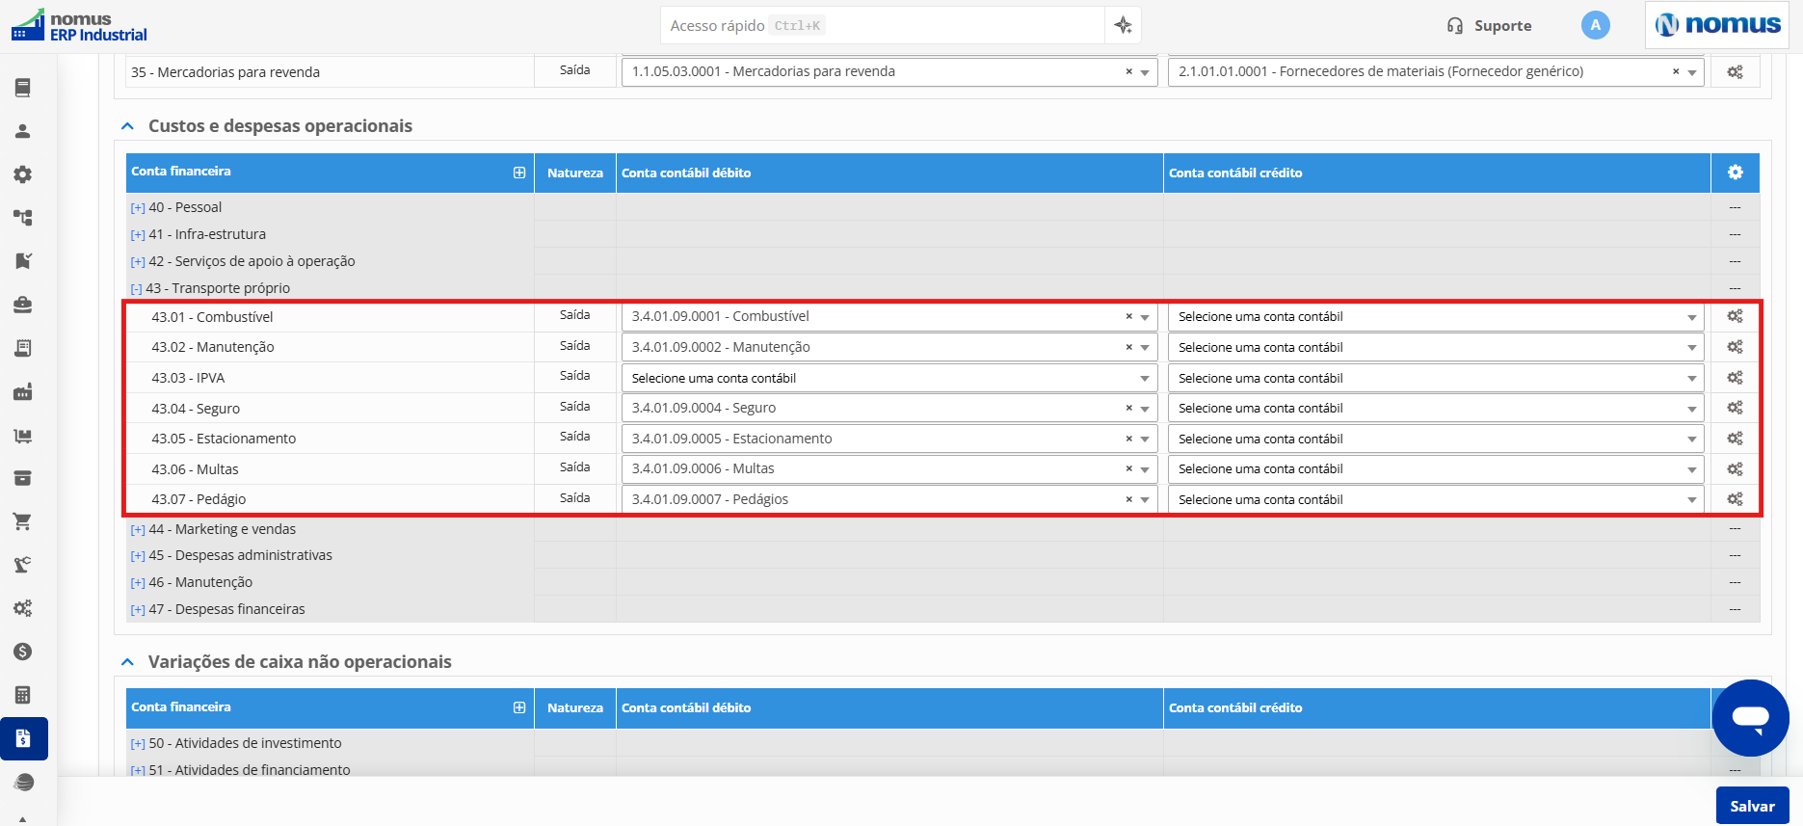This screenshot has width=1803, height=826.
Task: Open crédito dropdown for 43.06 Multas
Action: (x=1436, y=468)
